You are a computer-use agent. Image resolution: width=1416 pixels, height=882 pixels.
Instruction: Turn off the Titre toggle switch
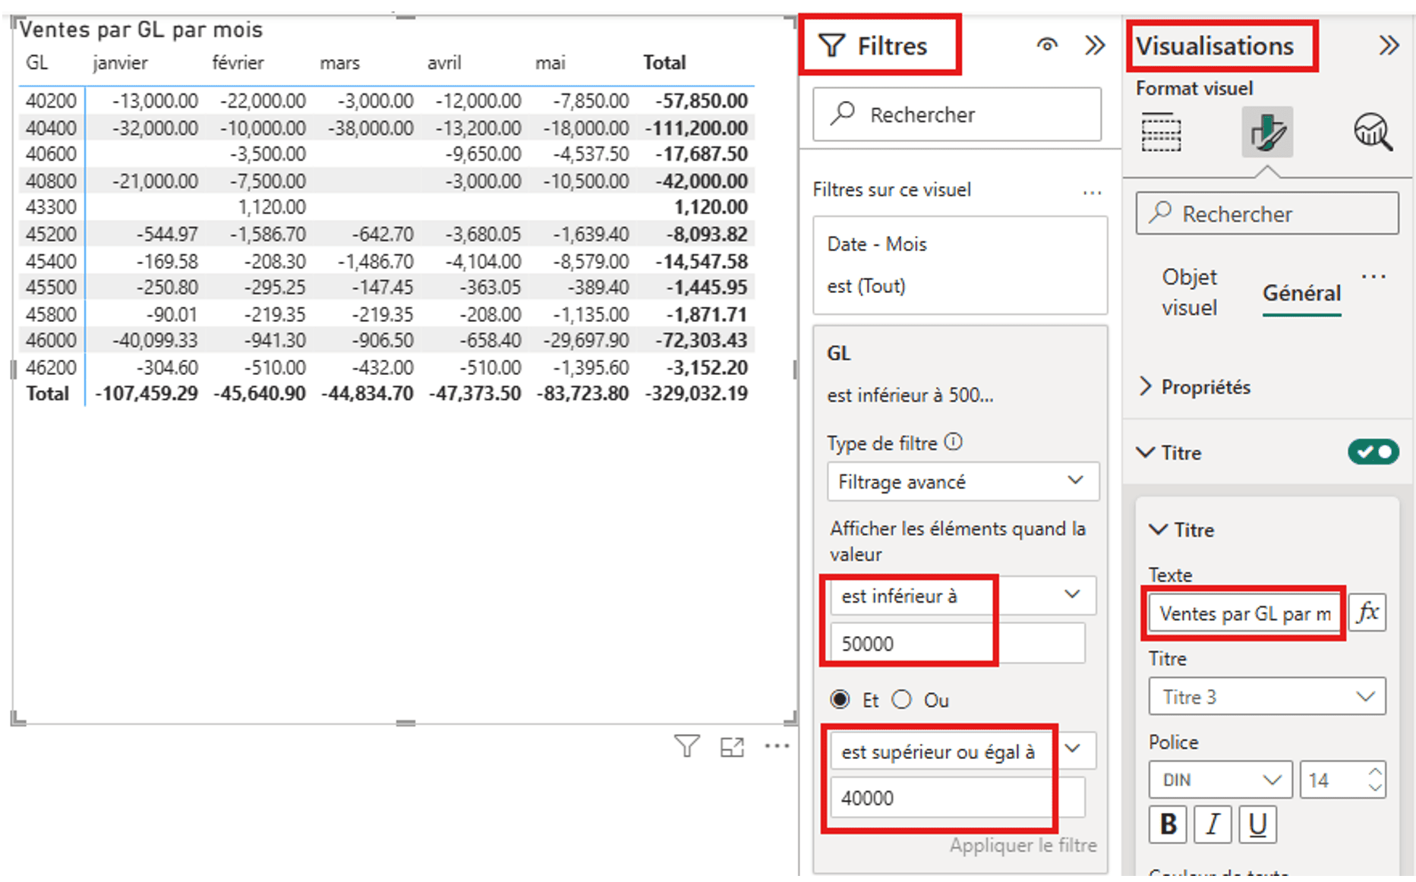(x=1373, y=452)
